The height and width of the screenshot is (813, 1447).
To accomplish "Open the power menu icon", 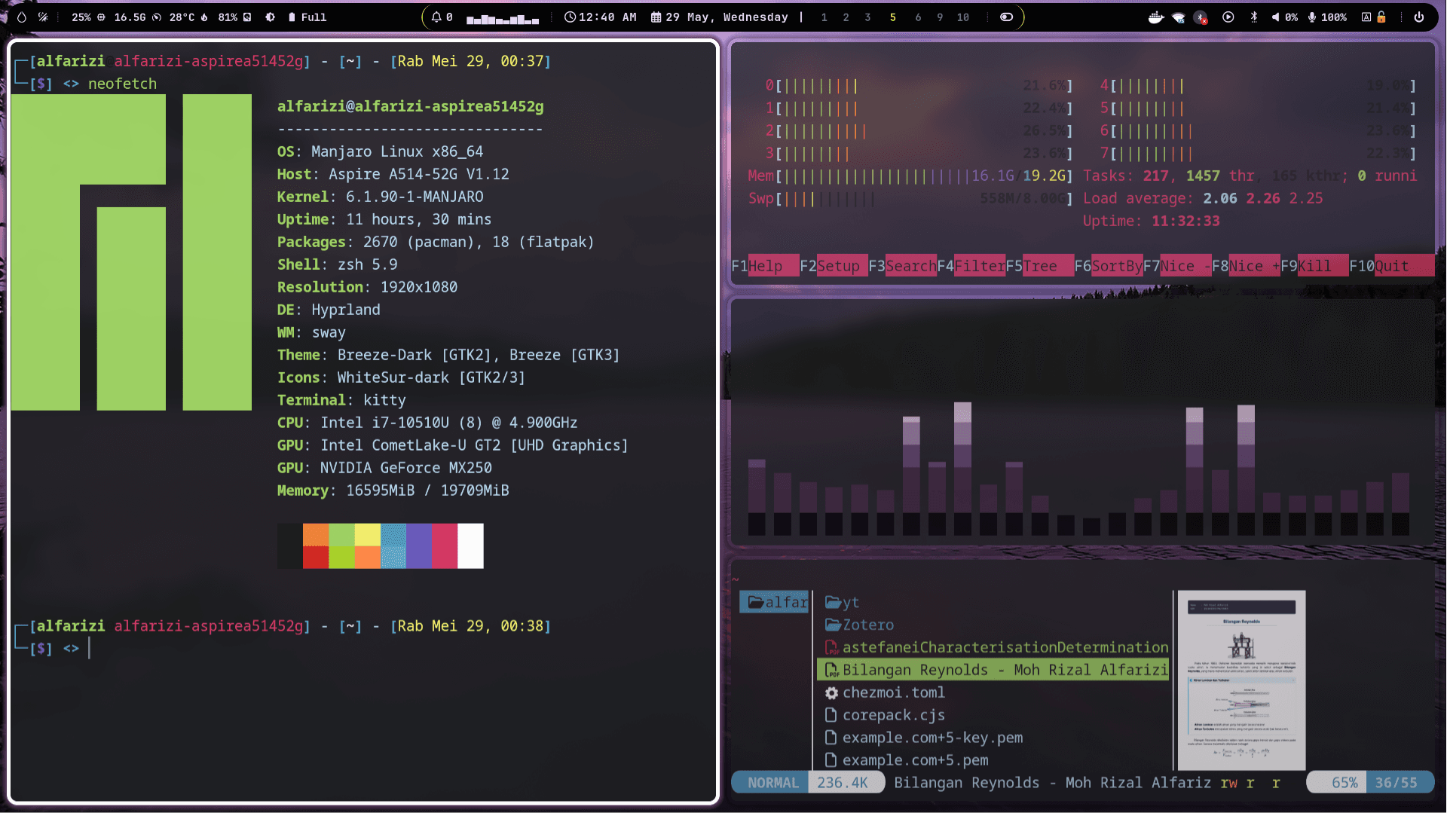I will 1418,17.
